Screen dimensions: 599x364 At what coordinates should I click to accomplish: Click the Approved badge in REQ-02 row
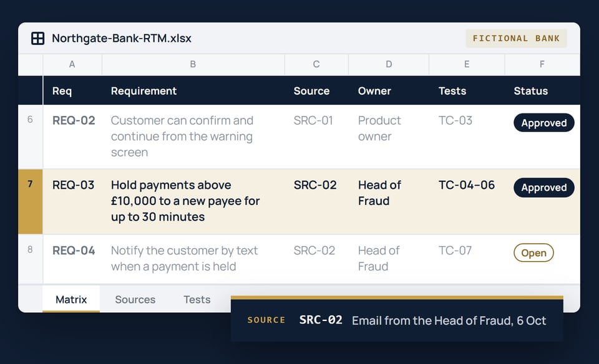[544, 123]
